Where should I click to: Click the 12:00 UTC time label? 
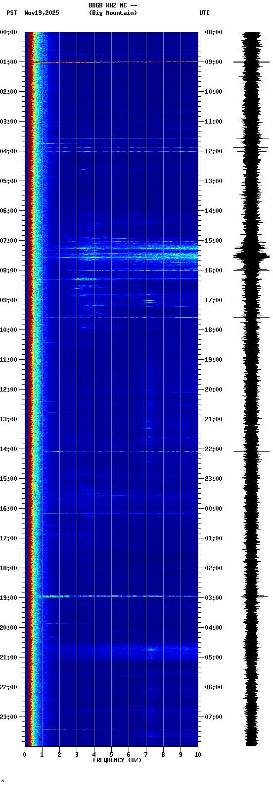(214, 151)
